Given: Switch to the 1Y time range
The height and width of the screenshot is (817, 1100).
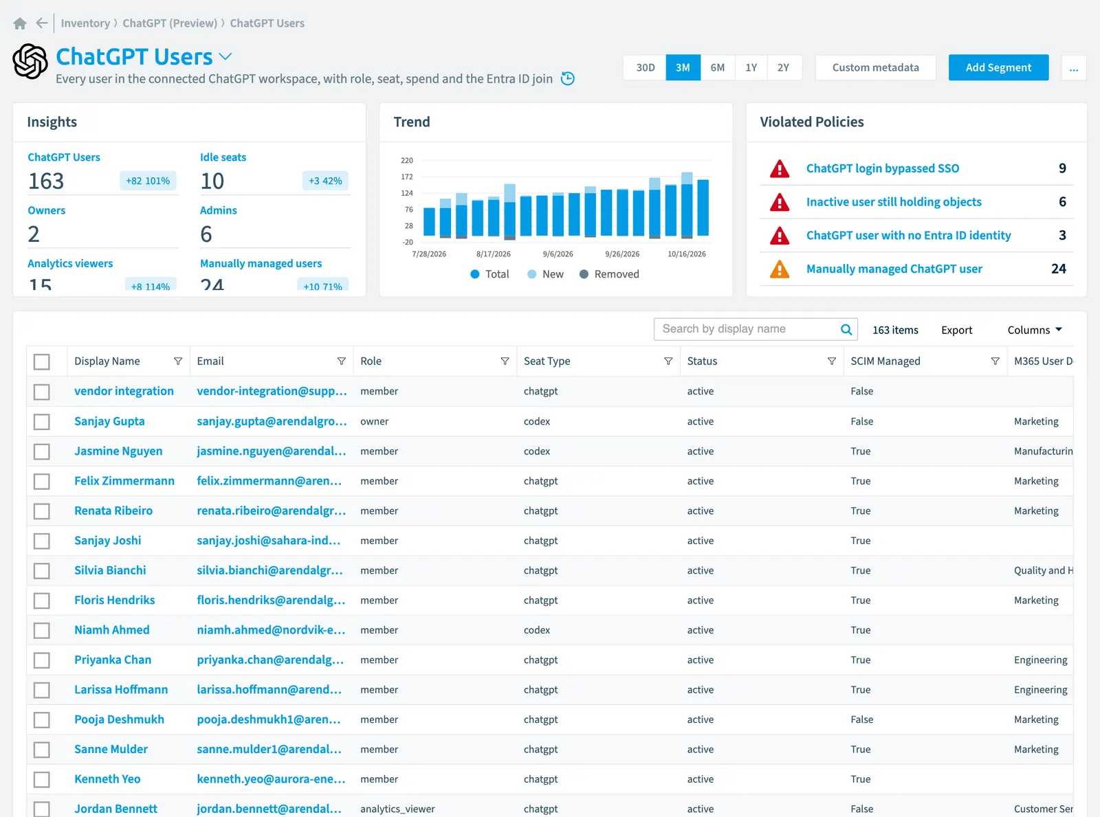Looking at the screenshot, I should 751,67.
